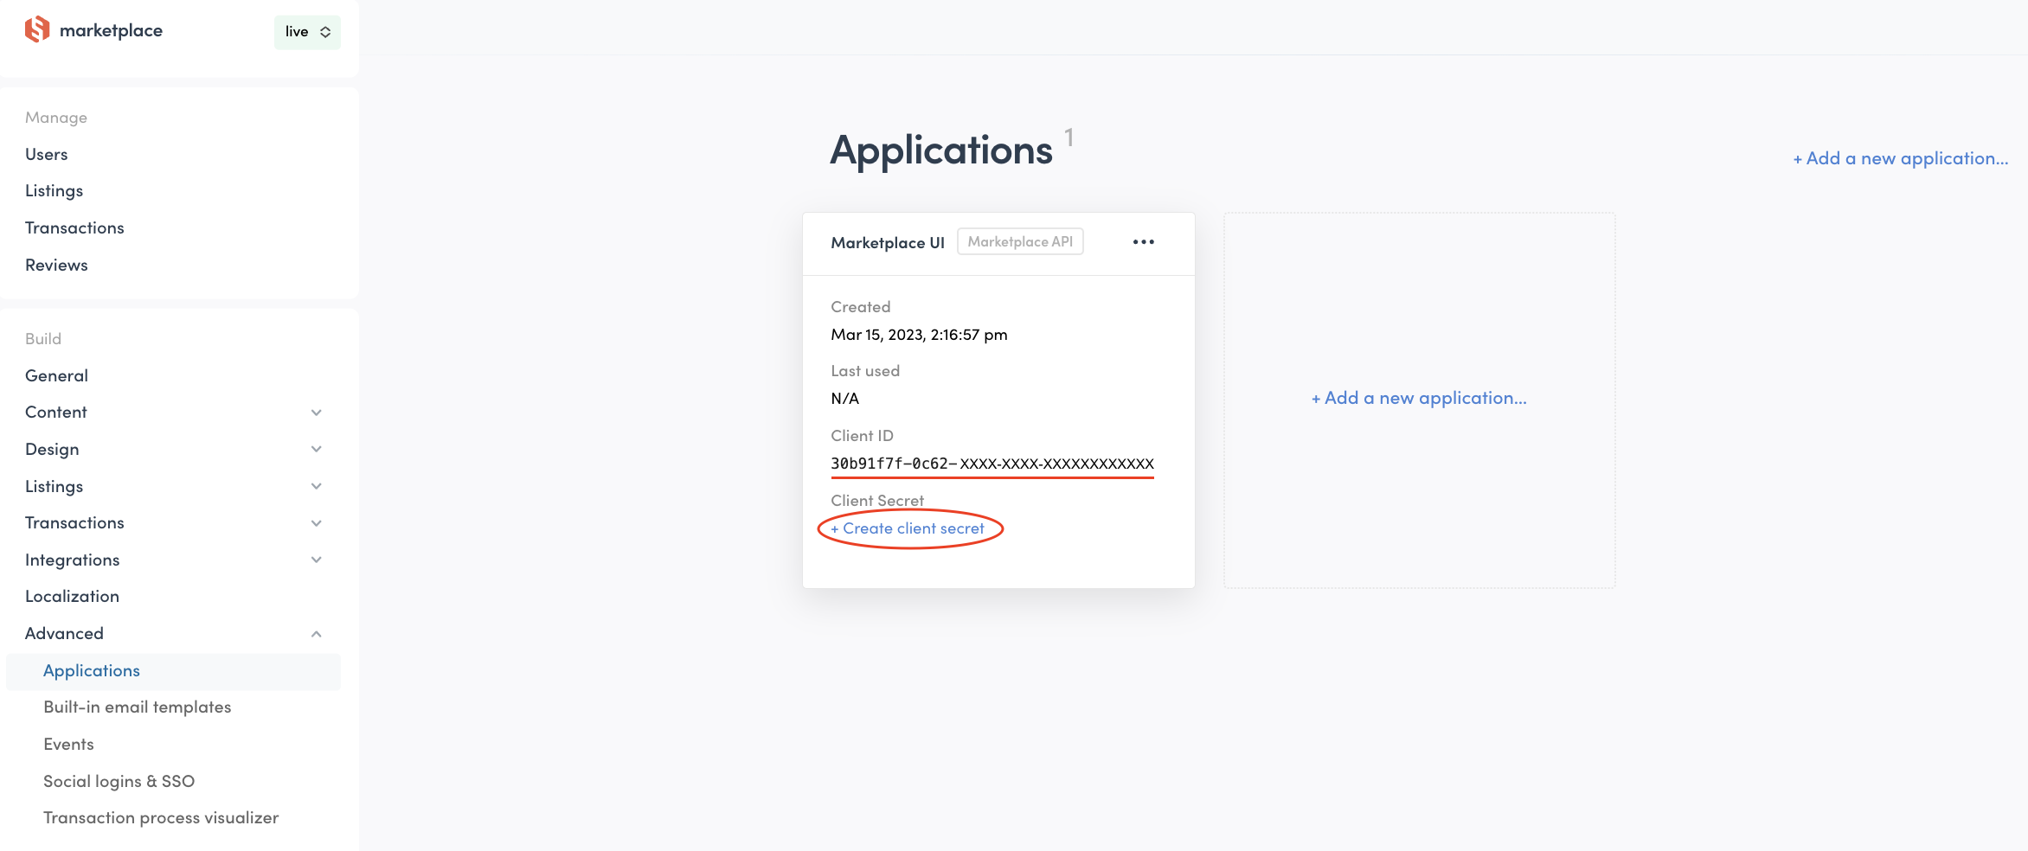The image size is (2028, 851).
Task: Open the Transaction process visualizer
Action: 160,817
